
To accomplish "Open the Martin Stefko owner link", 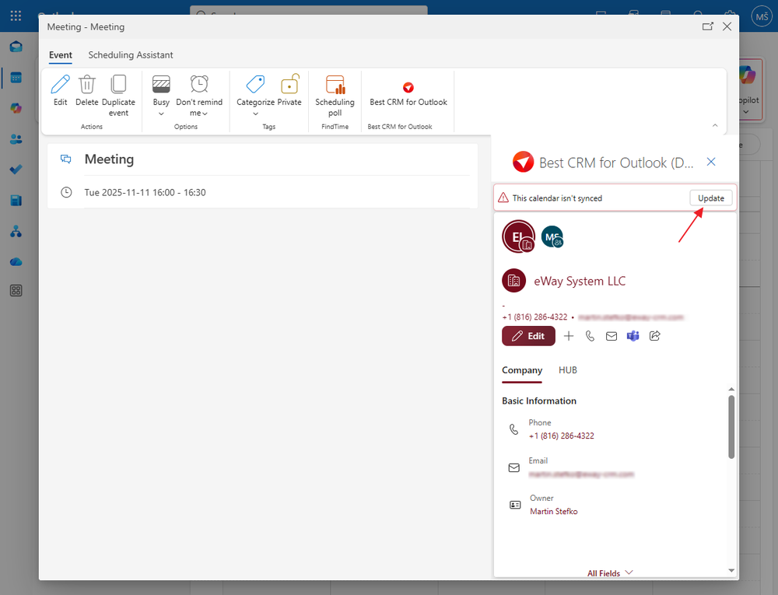I will click(553, 512).
